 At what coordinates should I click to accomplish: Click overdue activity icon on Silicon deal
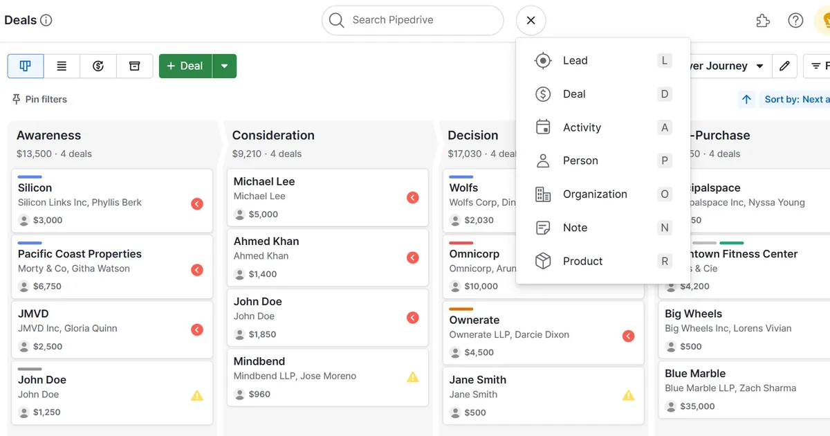tap(197, 203)
